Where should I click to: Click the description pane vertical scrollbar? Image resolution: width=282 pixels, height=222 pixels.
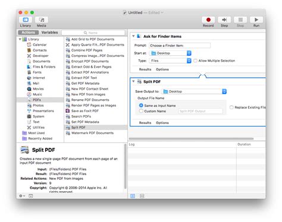[x=125, y=166]
